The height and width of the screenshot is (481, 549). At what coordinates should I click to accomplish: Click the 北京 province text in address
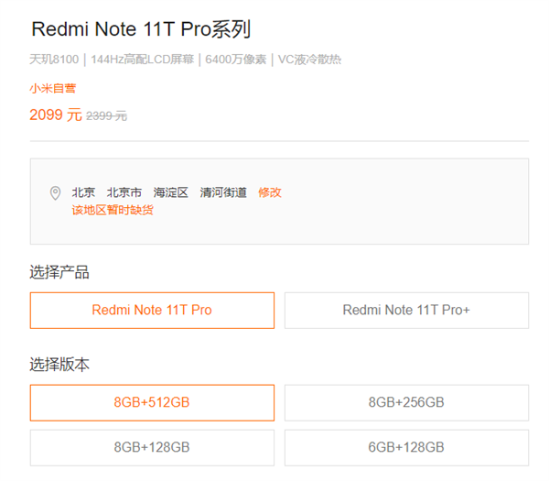coord(84,192)
